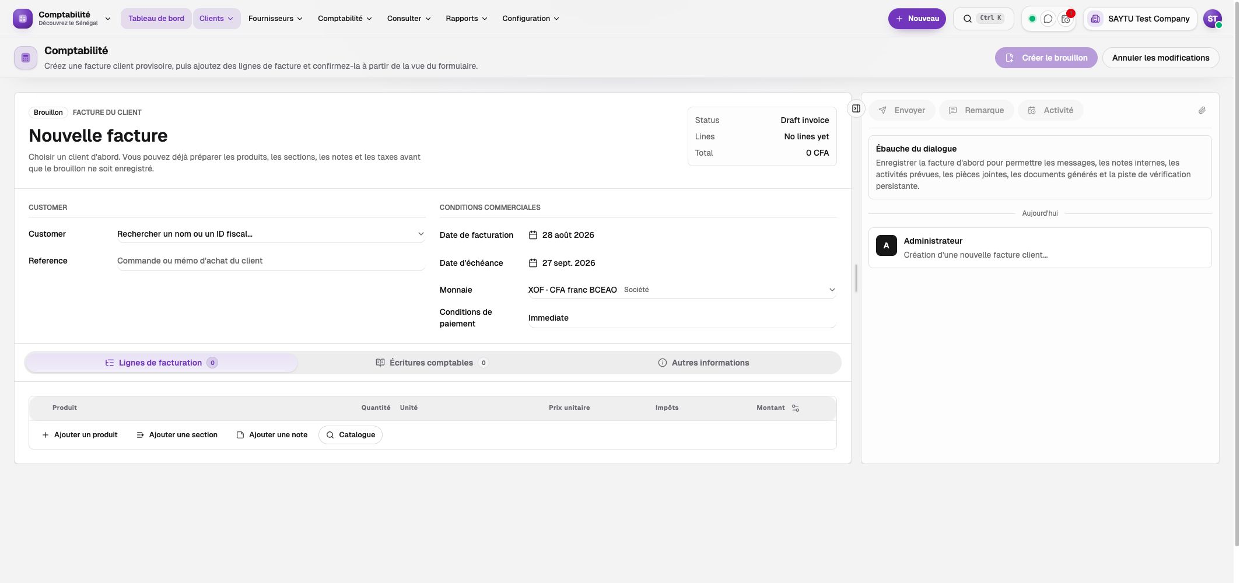Image resolution: width=1240 pixels, height=583 pixels.
Task: Open the app switcher chevron beside Comptabilité
Action: pos(108,19)
